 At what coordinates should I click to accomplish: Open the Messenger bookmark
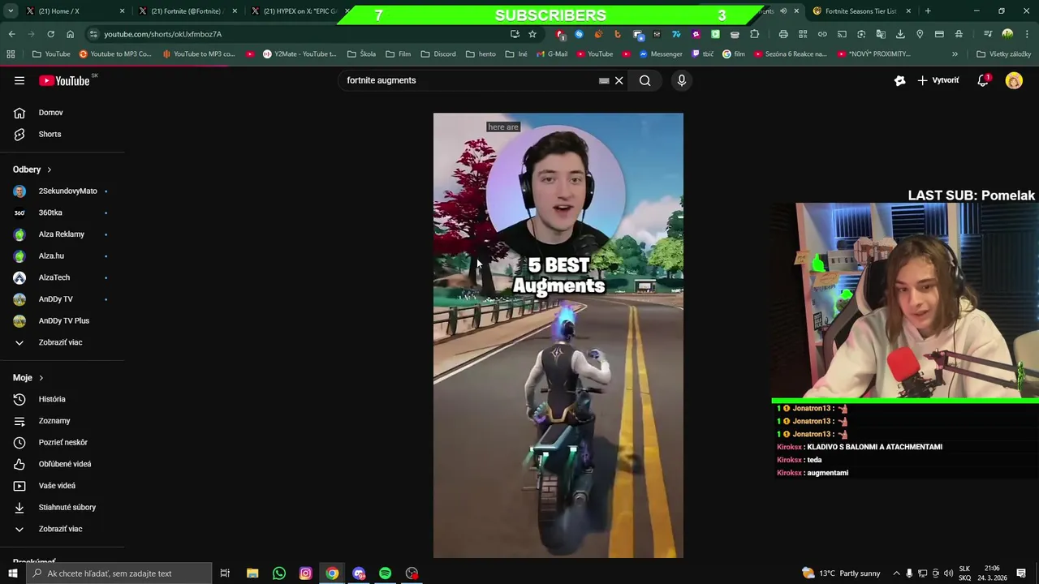[x=661, y=54]
